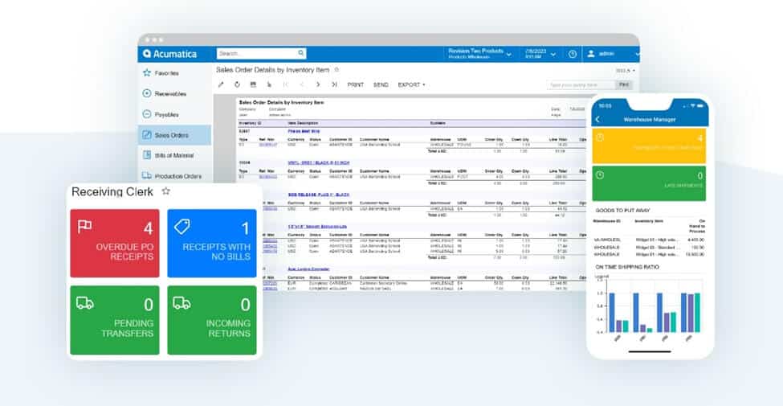This screenshot has width=783, height=406.
Task: Open Receivables in the left sidebar
Action: (174, 93)
